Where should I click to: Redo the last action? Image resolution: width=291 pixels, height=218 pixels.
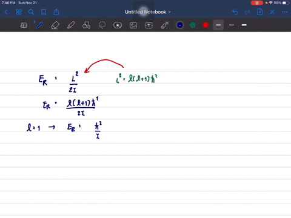click(x=247, y=12)
